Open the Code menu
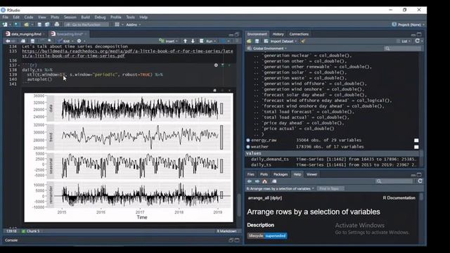This screenshot has width=450, height=253. (x=29, y=17)
